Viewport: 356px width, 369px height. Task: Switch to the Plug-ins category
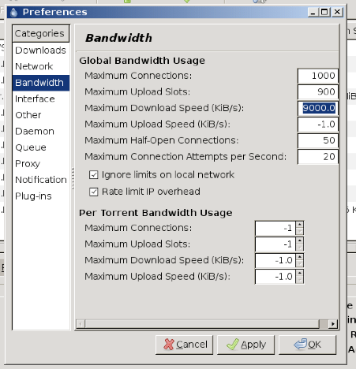[41, 196]
